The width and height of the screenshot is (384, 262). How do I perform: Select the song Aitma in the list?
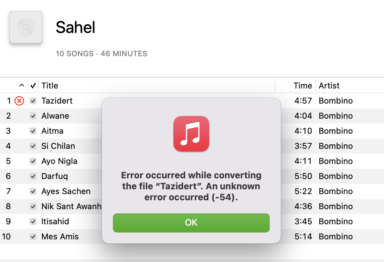pyautogui.click(x=52, y=131)
